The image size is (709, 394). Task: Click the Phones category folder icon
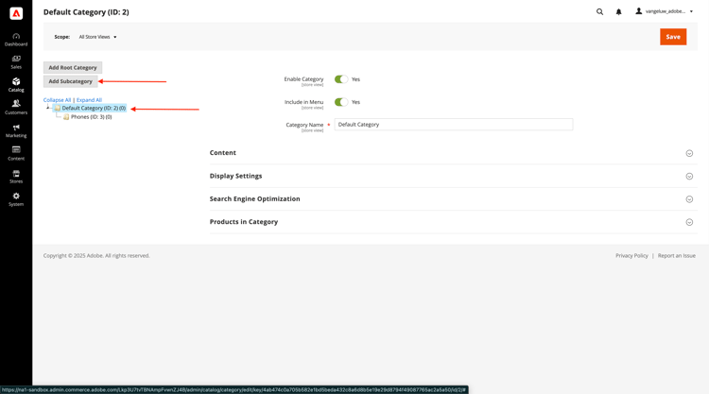pos(66,117)
